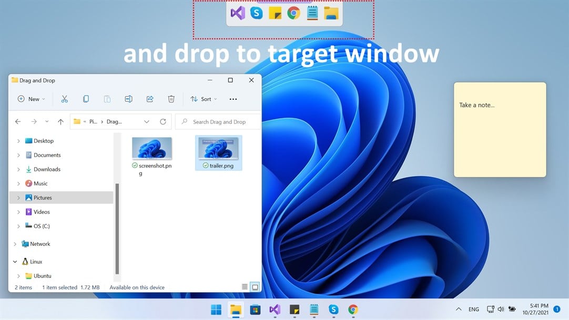
Task: Switch to details view using bottom-right toggle
Action: [x=244, y=286]
